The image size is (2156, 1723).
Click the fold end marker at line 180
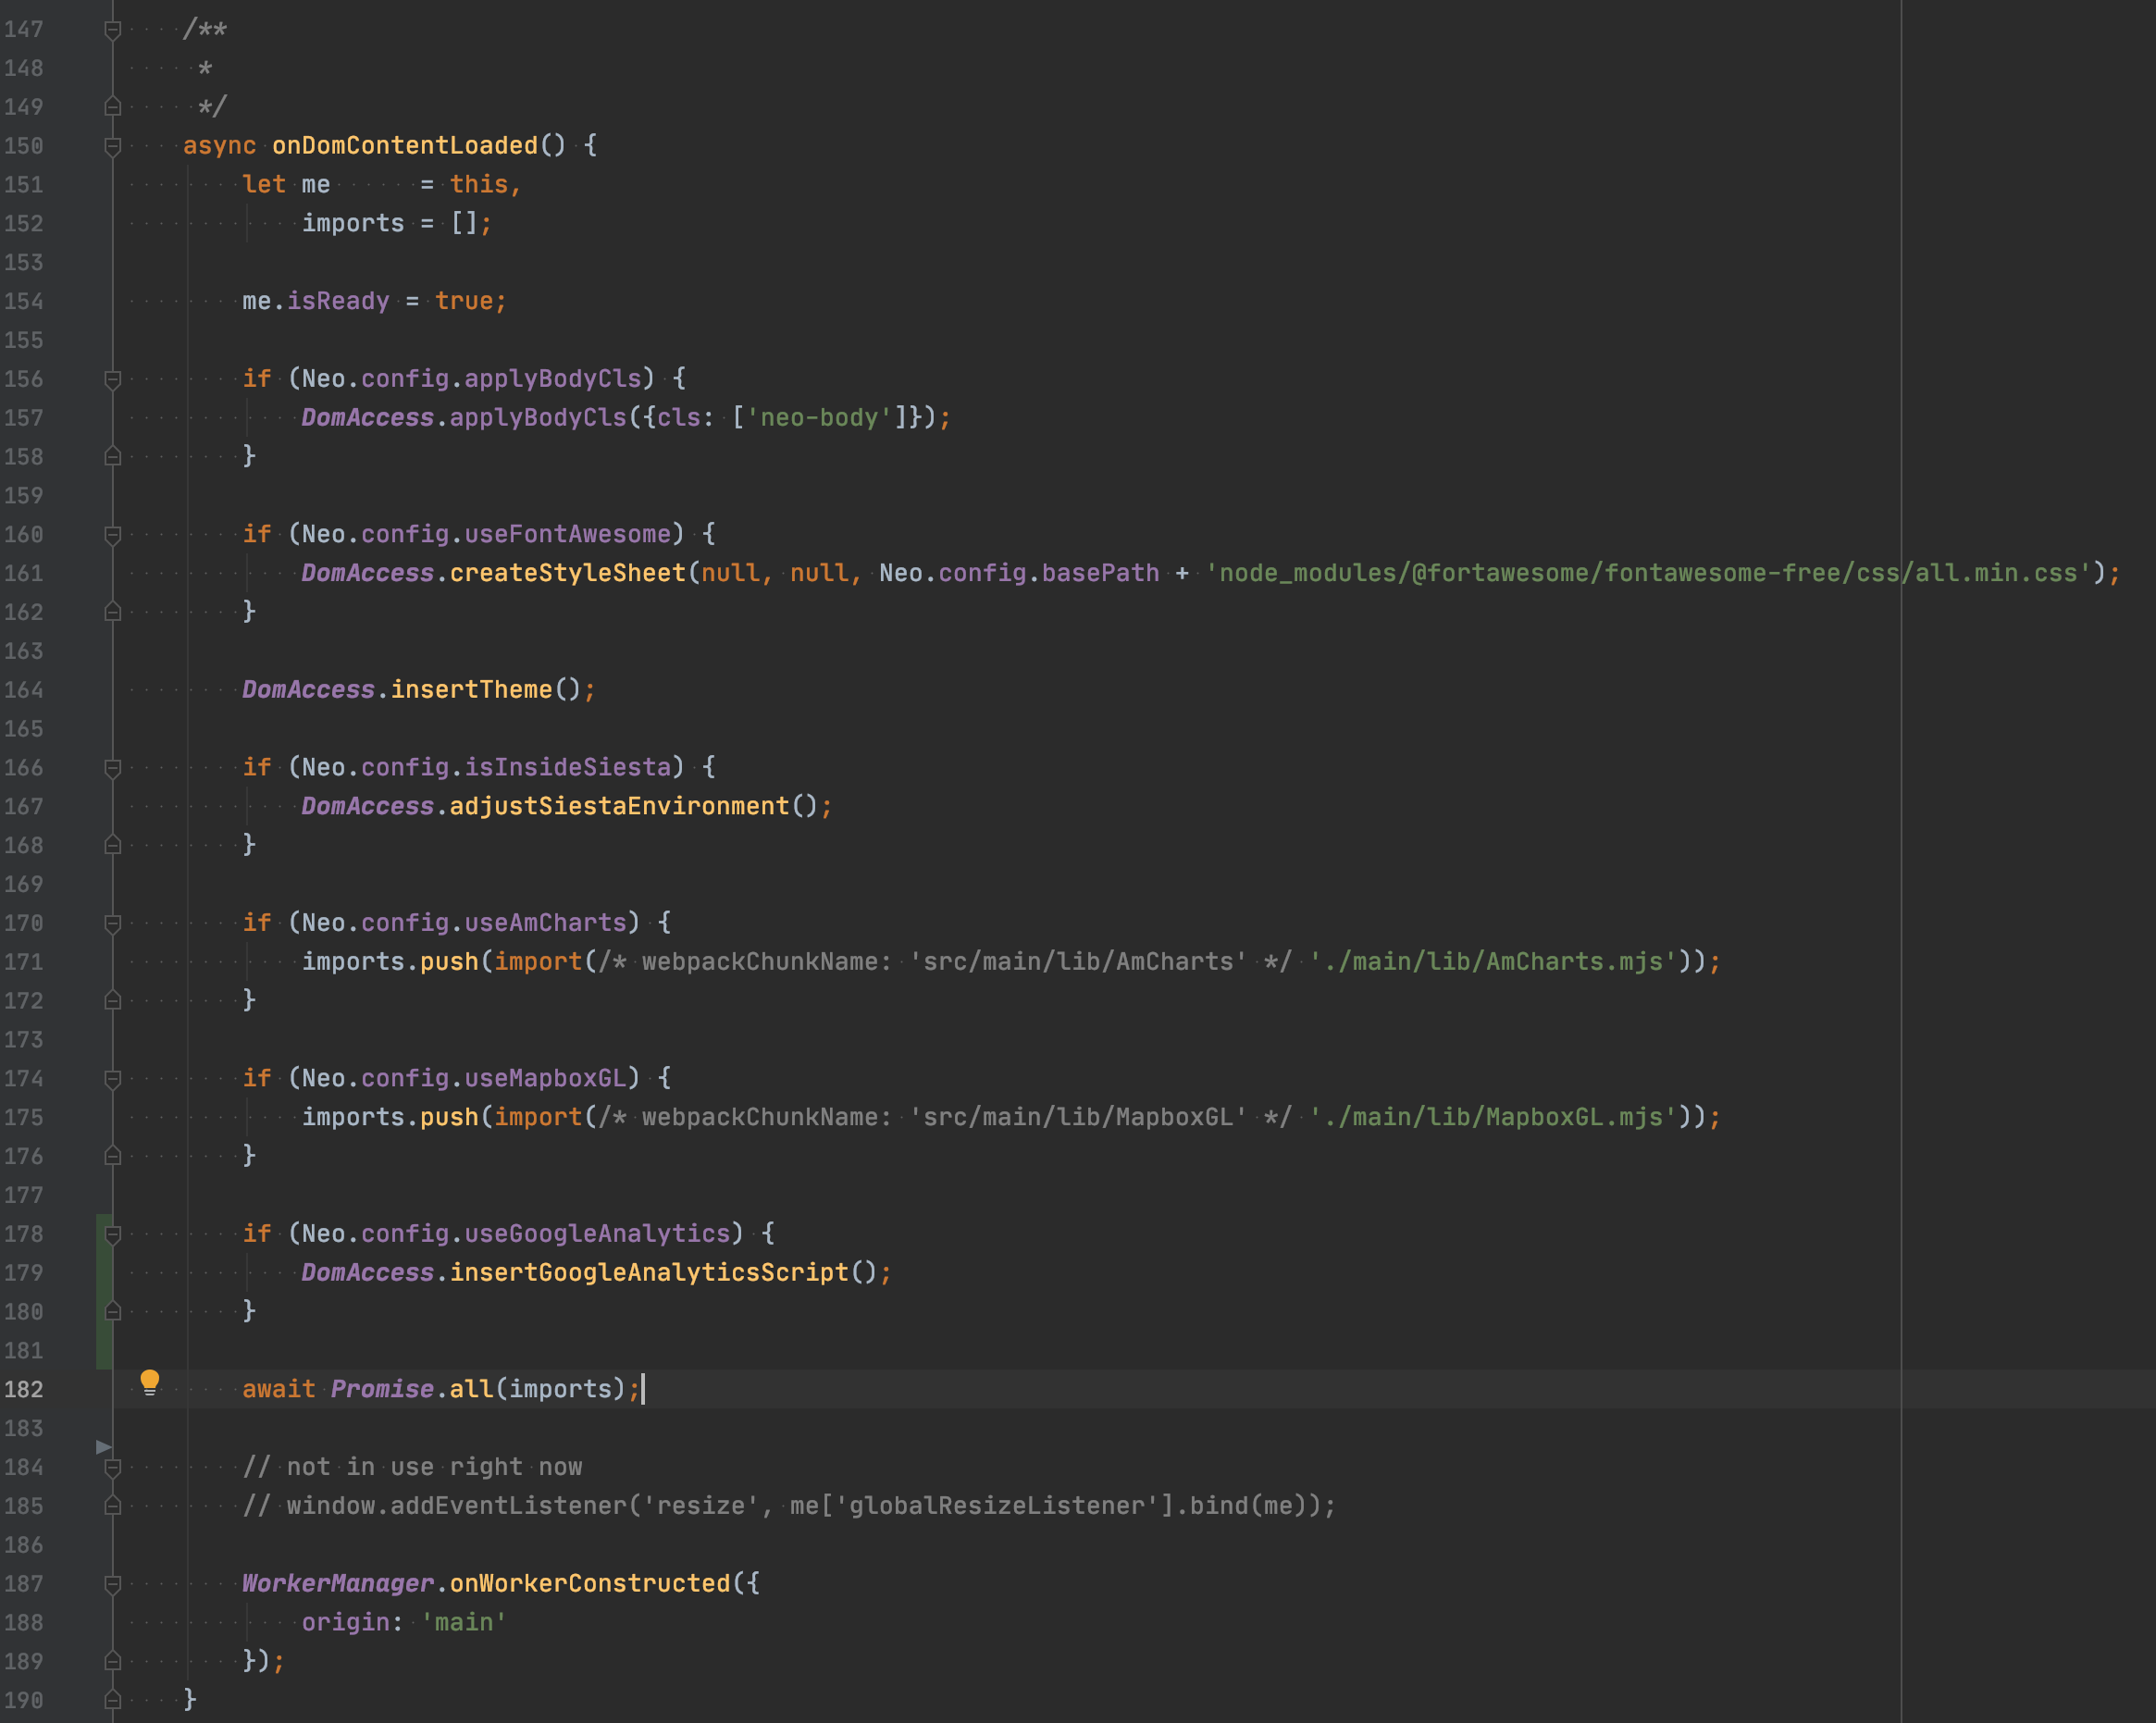coord(113,1312)
